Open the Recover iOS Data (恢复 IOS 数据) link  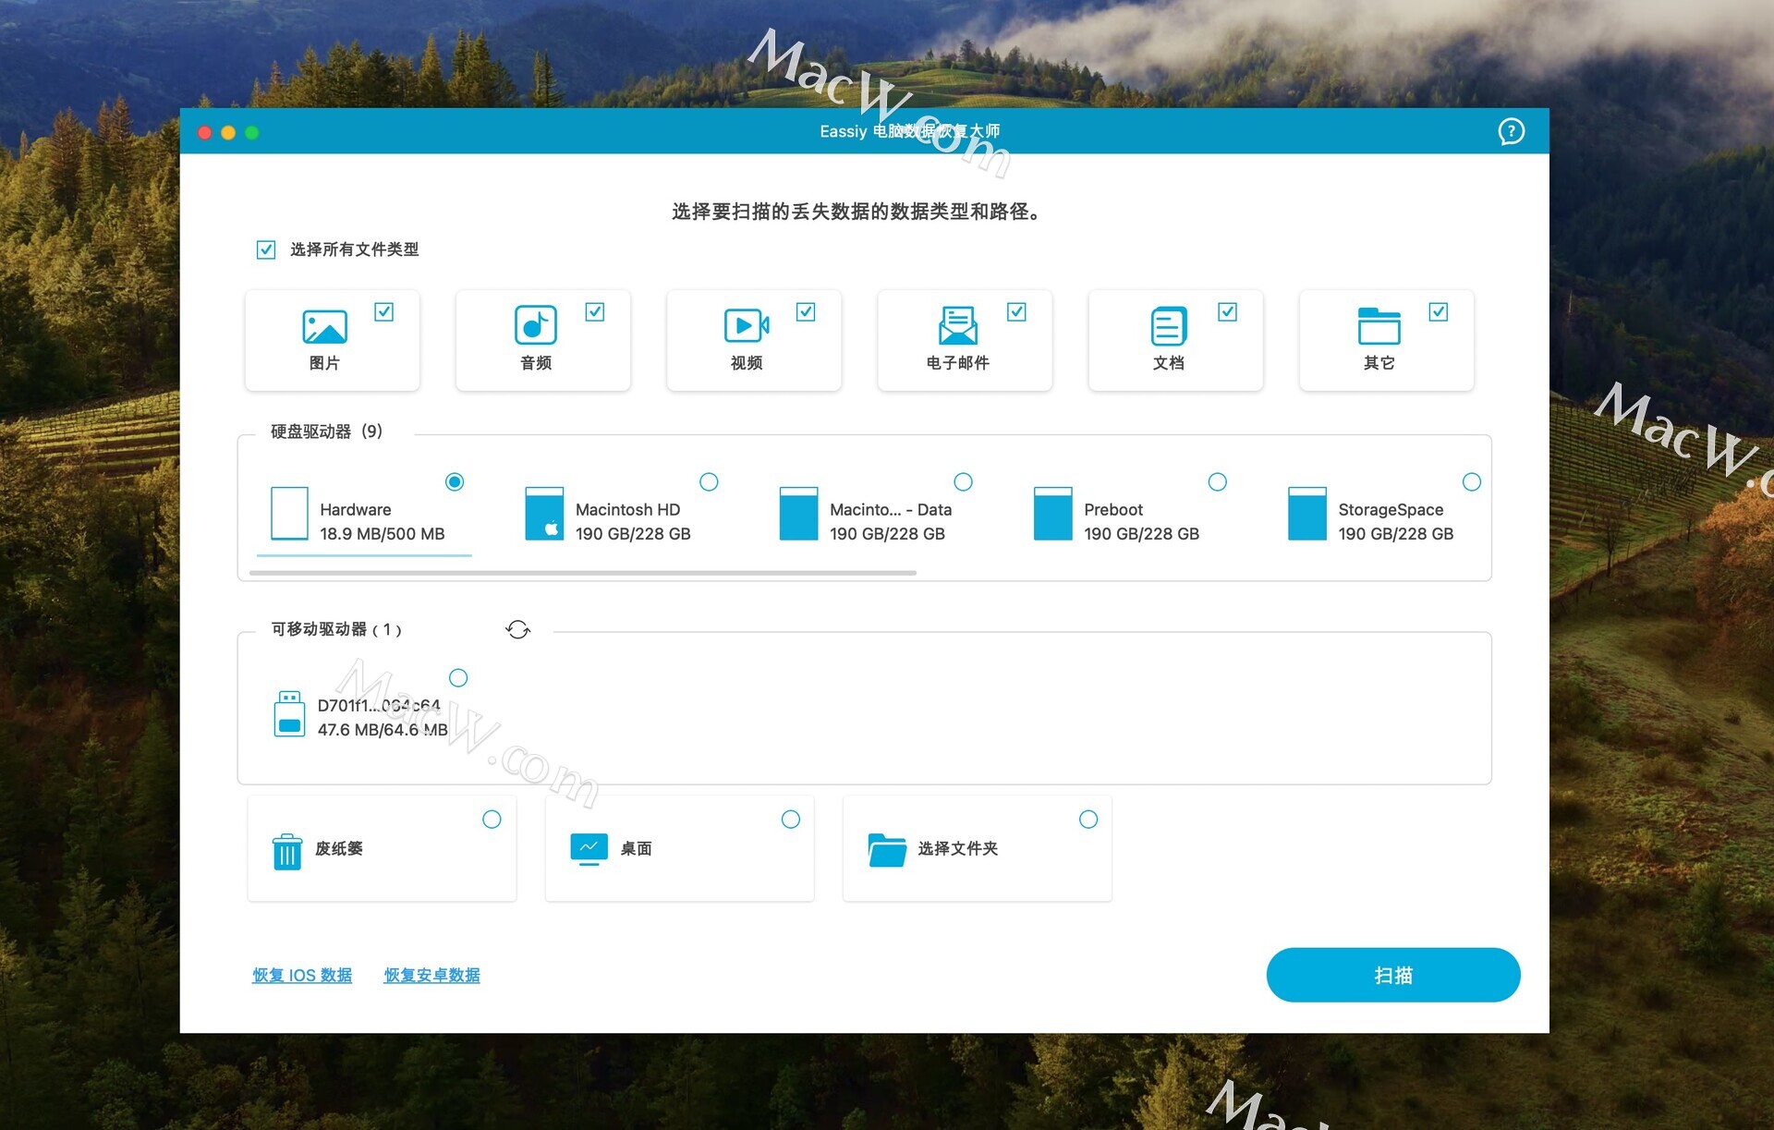tap(302, 976)
